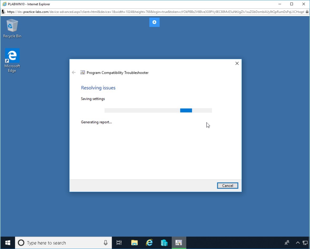Viewport: 310px width, 249px height.
Task: Click the back arrow in troubleshooter
Action: tap(74, 72)
